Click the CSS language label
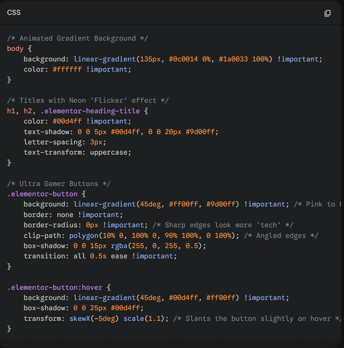Screen dimensions: 344x348 (x=14, y=13)
